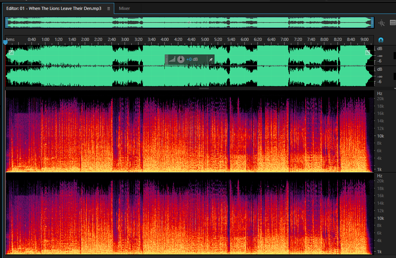Click the 2:40 mark on the timeline
This screenshot has height=258, width=396.
point(111,40)
